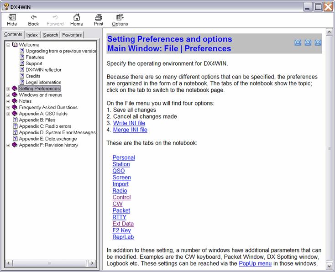The image size is (335, 272).
Task: Expand the Notes tree node
Action: point(8,101)
